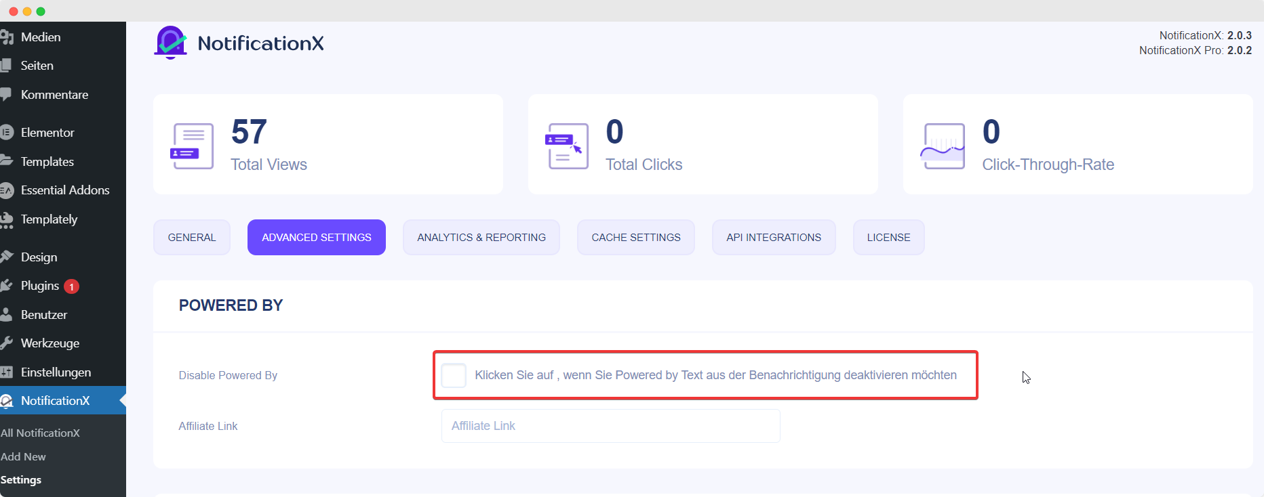Close the window with red button
This screenshot has height=497, width=1264.
click(14, 12)
